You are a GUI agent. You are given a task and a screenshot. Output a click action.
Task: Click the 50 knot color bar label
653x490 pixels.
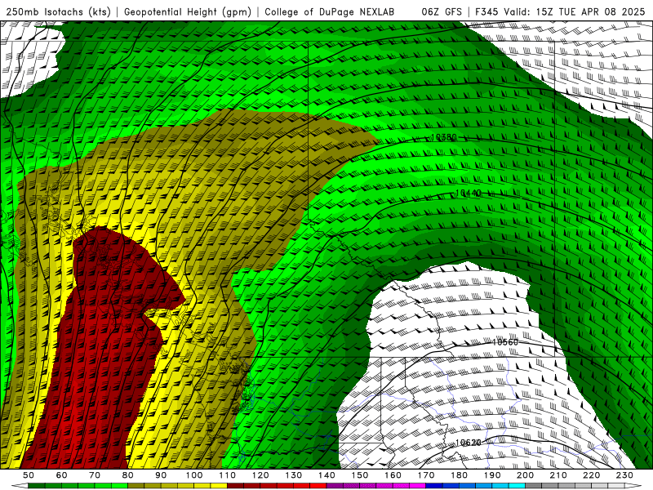(x=29, y=475)
